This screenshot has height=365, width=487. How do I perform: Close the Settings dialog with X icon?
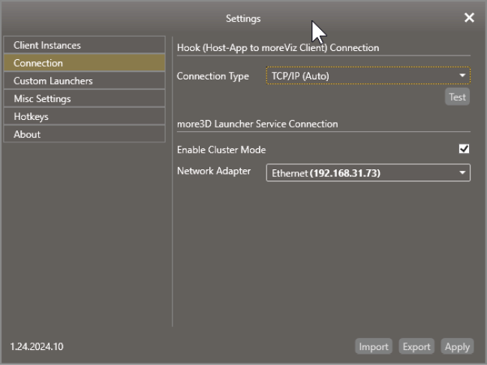pyautogui.click(x=469, y=18)
